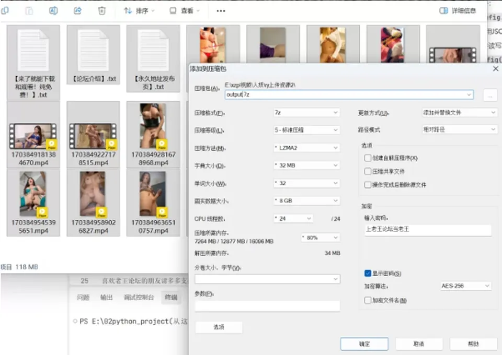Click the 取消 button in archive dialog
Viewport: 502px width, 355px height.
pyautogui.click(x=419, y=344)
